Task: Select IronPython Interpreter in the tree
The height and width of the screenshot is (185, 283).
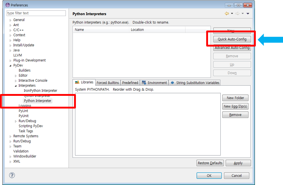Action: [40, 91]
